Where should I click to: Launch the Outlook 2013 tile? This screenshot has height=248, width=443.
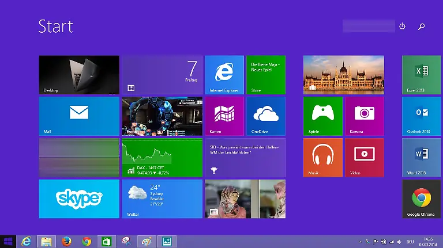click(422, 116)
